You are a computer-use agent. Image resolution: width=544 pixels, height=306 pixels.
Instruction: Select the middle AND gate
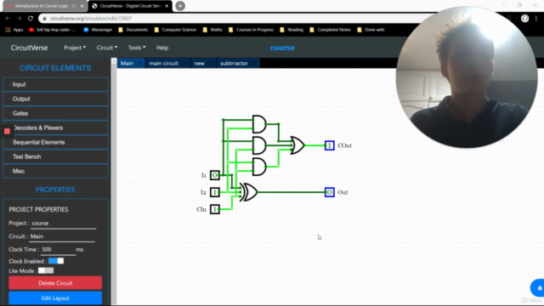259,145
